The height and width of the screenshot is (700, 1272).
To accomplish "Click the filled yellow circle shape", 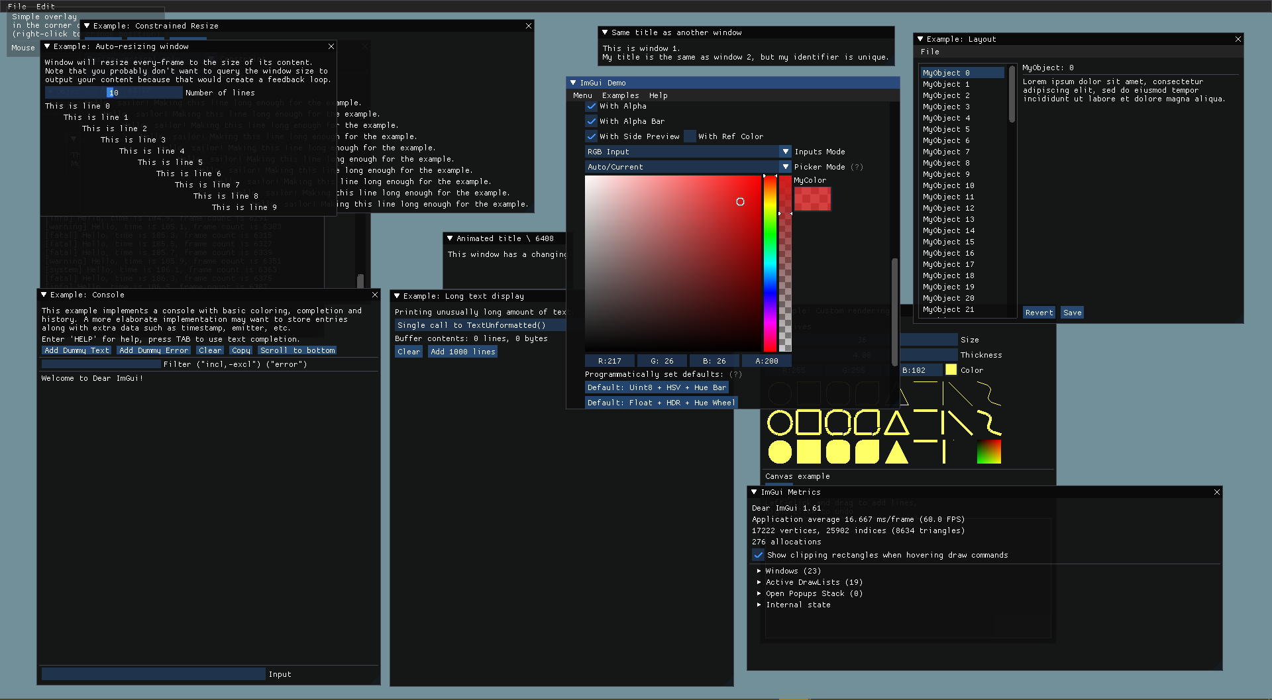I will [x=780, y=452].
